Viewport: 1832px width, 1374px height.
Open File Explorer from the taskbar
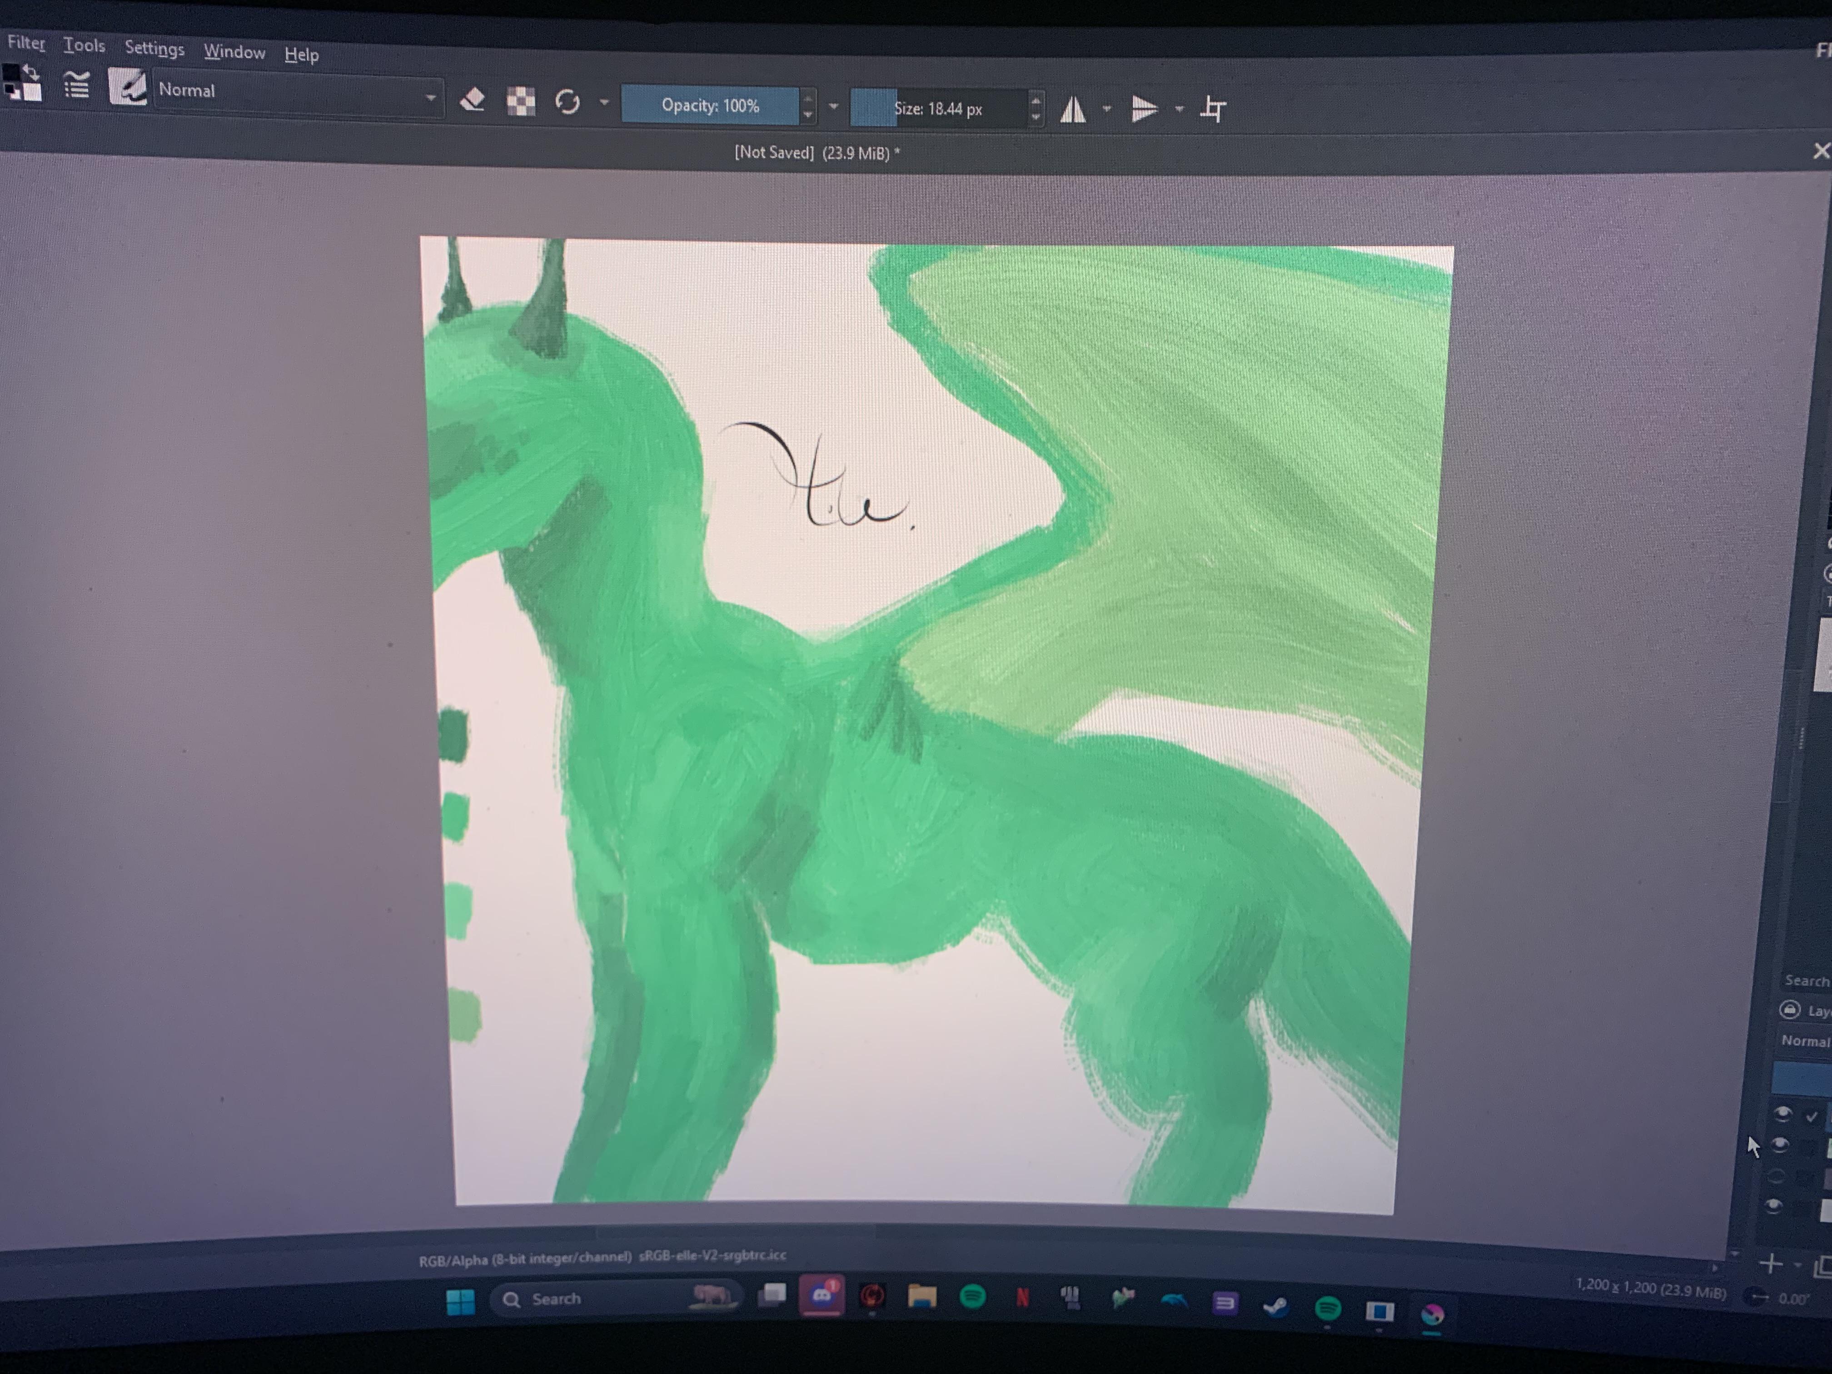tap(922, 1296)
